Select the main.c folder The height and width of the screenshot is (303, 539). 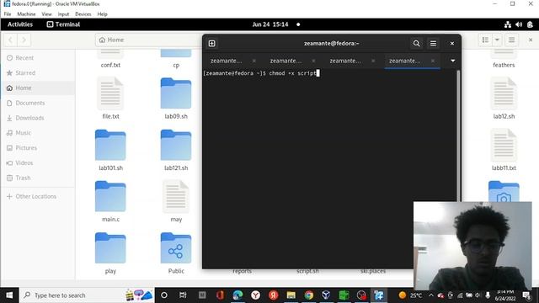pos(110,196)
